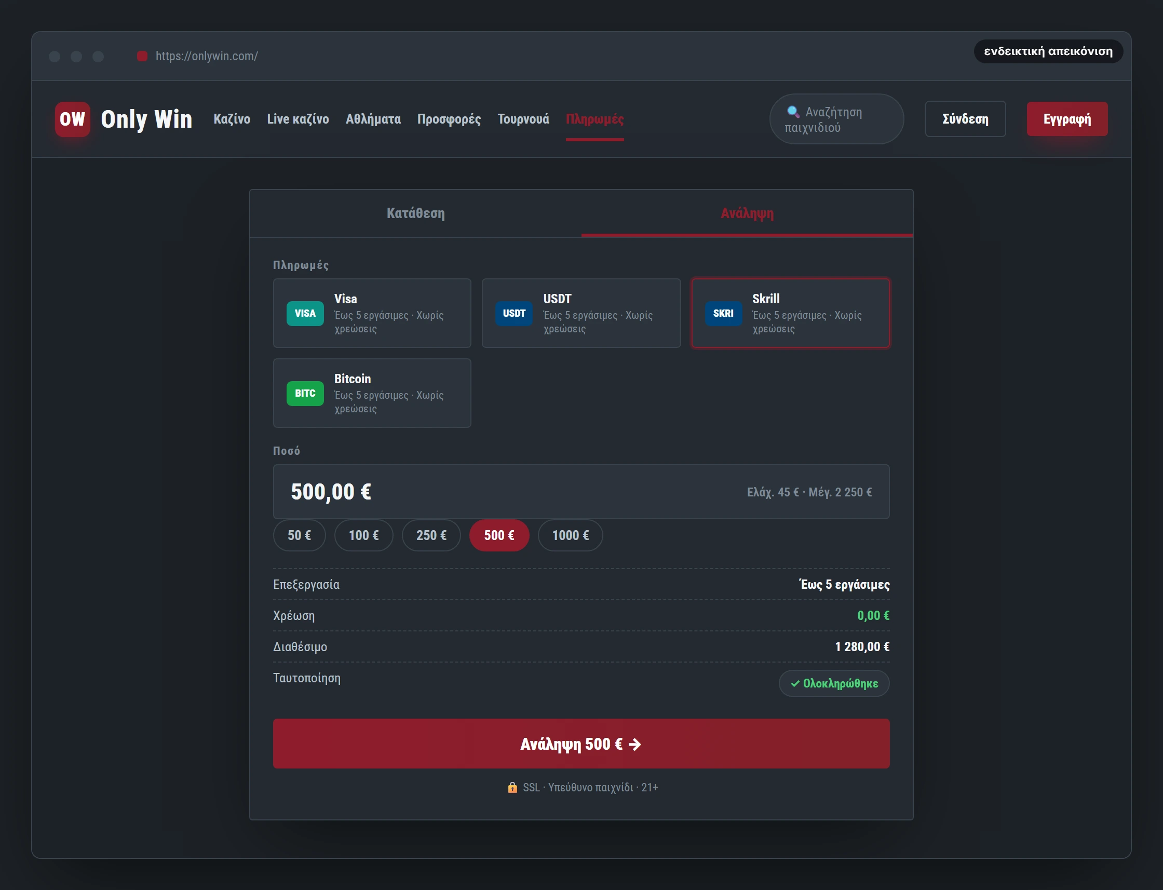Click the Διαθέσιμο value 1 280,00 €
Viewport: 1163px width, 890px height.
(862, 647)
